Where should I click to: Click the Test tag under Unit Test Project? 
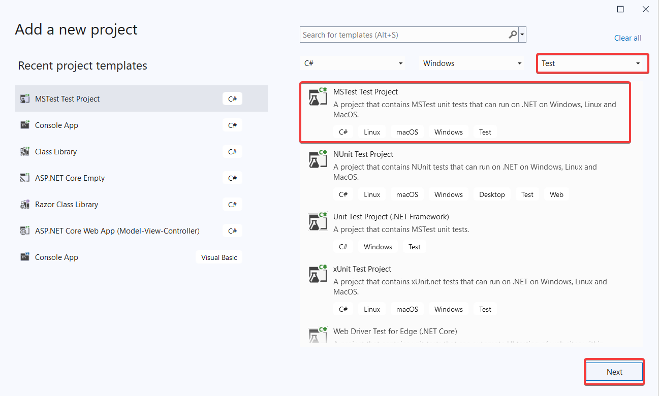[x=415, y=247]
